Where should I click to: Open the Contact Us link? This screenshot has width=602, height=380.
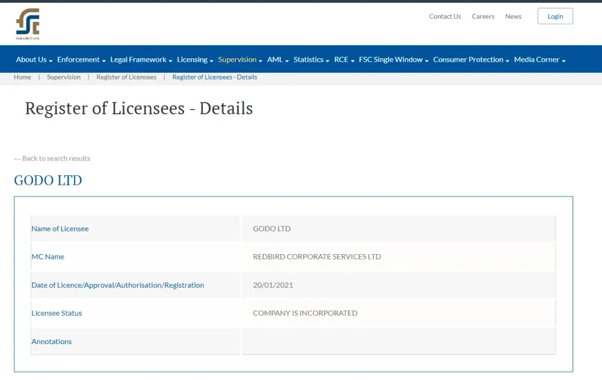tap(445, 16)
